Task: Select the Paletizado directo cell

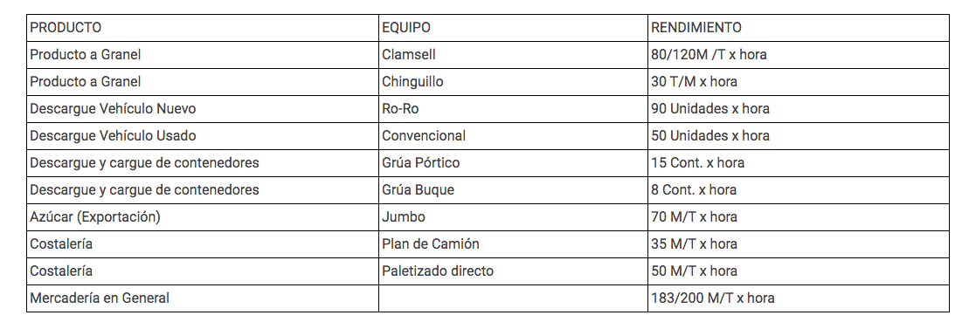Action: 513,271
